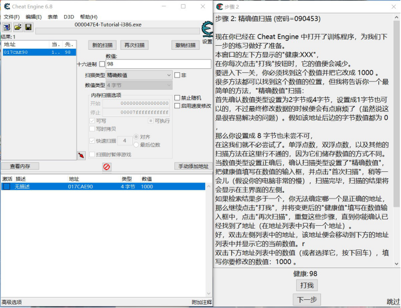Viewport: 401px width, 308px height.
Task: Click the open file folder icon
Action: (x=17, y=27)
